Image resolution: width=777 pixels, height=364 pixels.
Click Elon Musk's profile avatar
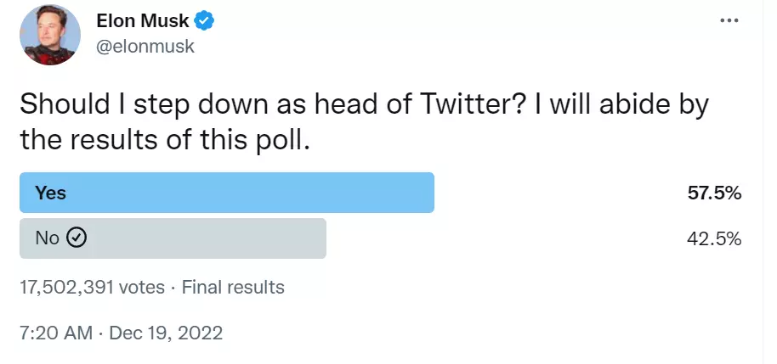tap(50, 34)
